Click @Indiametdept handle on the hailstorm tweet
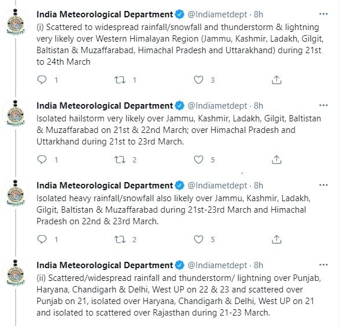 click(x=217, y=106)
